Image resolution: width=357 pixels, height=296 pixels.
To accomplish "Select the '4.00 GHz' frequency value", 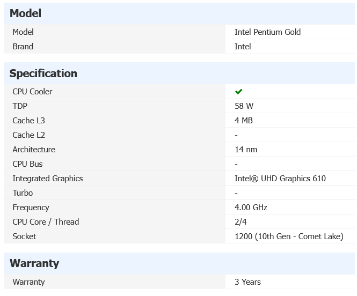I will click(x=251, y=208).
